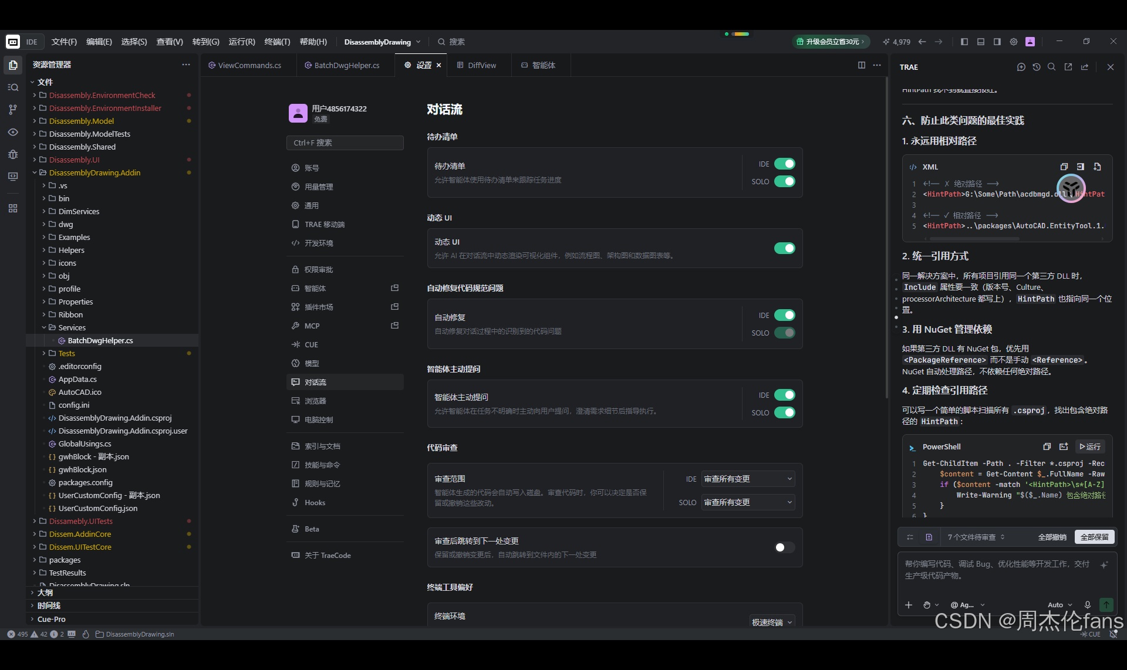The height and width of the screenshot is (670, 1127).
Task: Send the chat message
Action: (1106, 605)
